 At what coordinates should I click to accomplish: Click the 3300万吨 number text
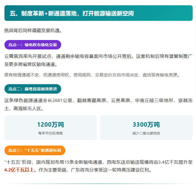pyautogui.click(x=146, y=124)
